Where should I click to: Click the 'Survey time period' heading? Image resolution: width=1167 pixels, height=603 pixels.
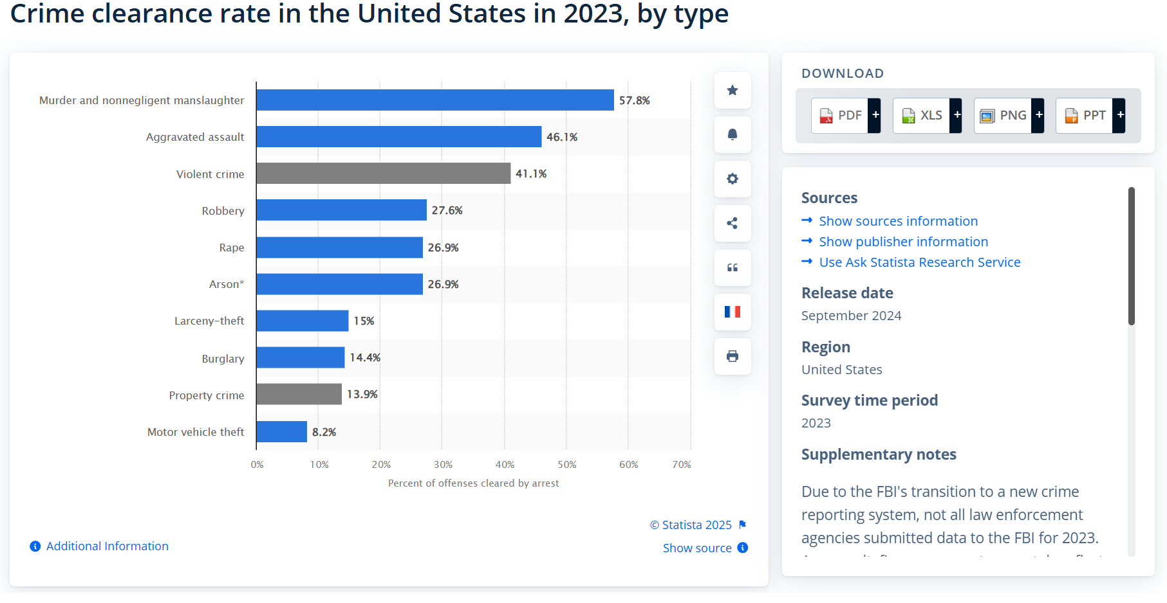point(870,401)
